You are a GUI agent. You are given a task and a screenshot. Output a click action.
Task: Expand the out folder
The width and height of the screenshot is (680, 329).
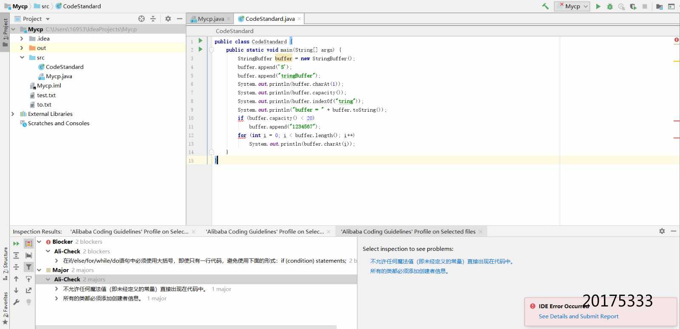[22, 48]
